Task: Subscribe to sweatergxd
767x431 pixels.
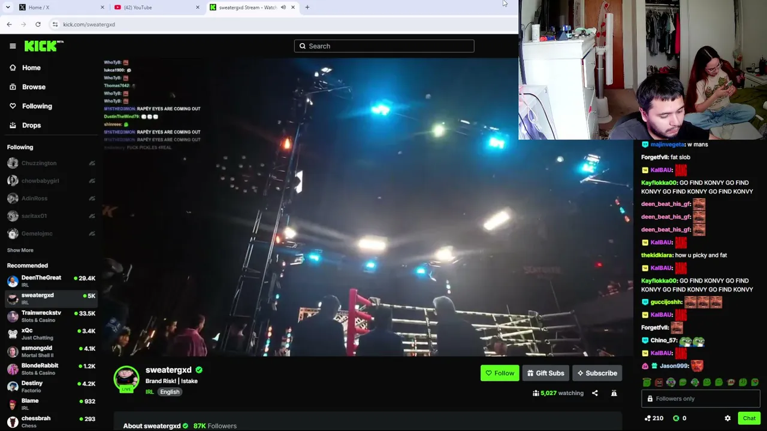Action: pos(597,374)
